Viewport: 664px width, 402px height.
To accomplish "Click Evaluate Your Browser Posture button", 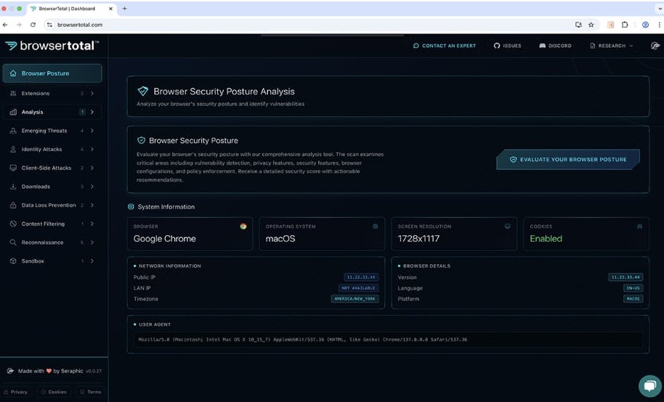I will (567, 160).
